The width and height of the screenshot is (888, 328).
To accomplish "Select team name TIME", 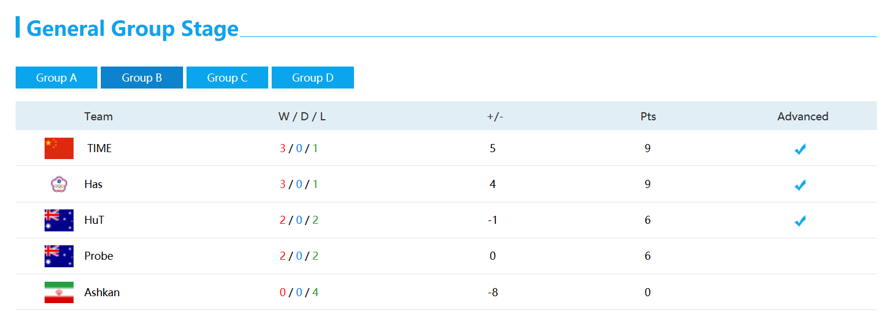I will (x=100, y=148).
